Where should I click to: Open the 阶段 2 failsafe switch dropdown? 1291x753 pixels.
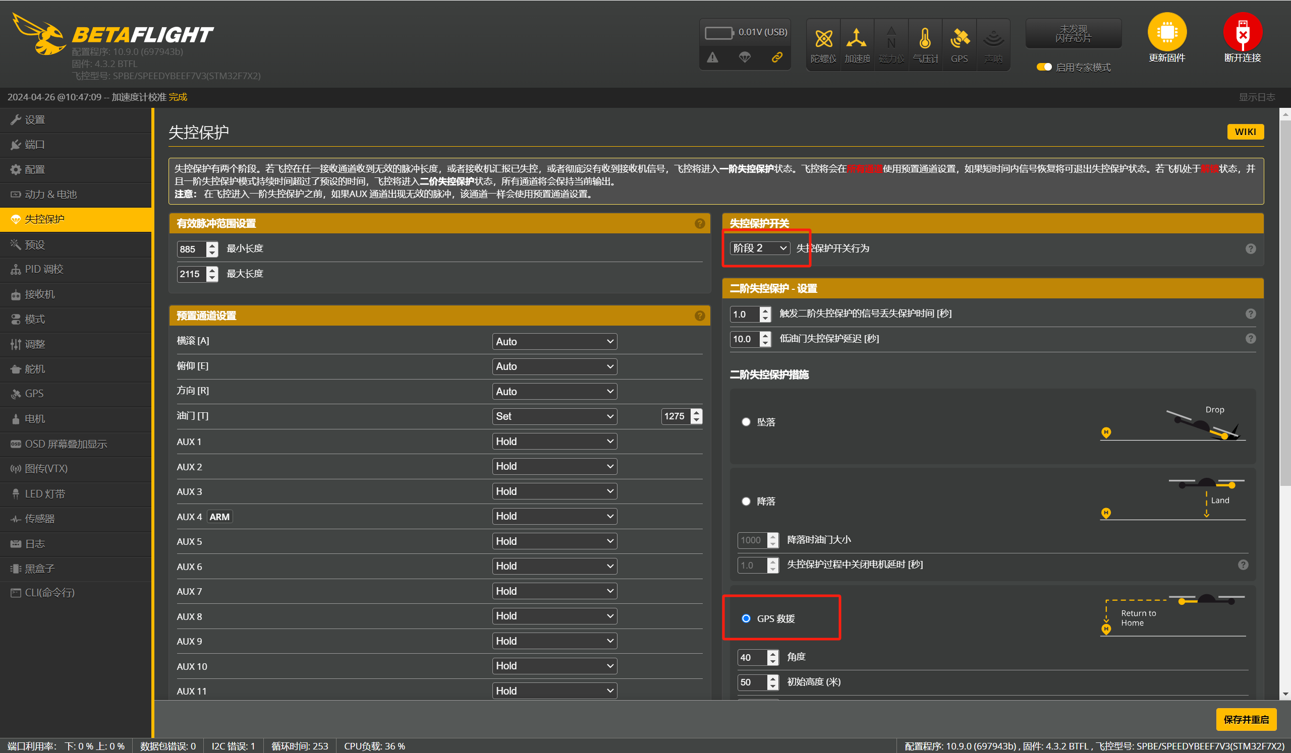(x=760, y=248)
